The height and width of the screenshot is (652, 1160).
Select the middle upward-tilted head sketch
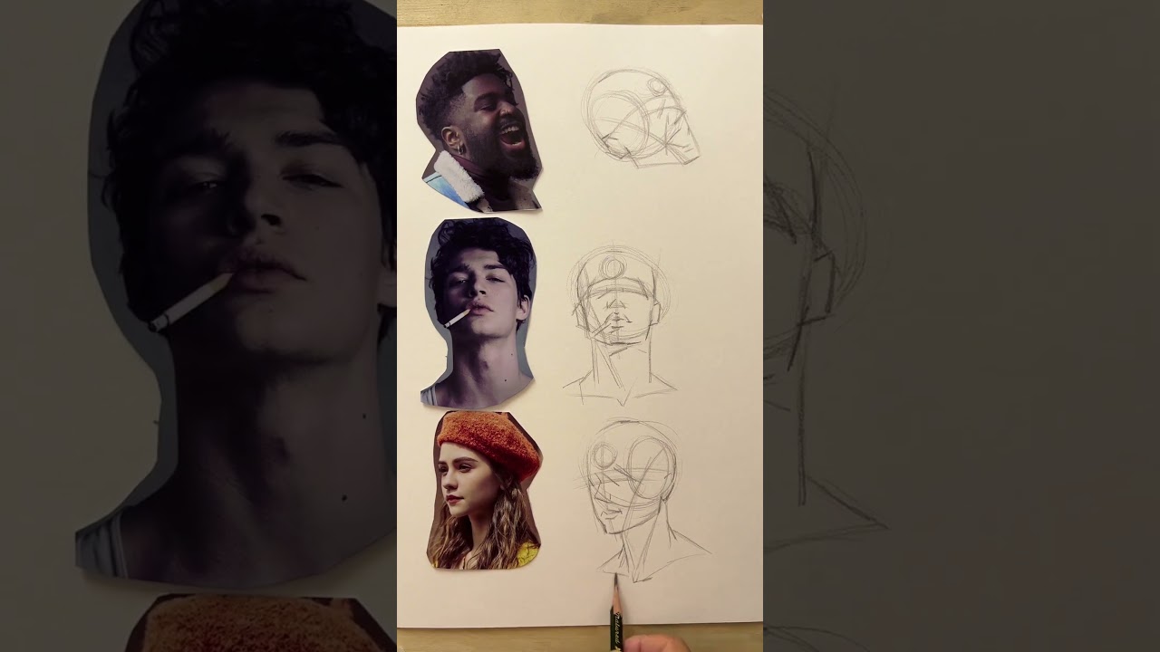click(619, 324)
